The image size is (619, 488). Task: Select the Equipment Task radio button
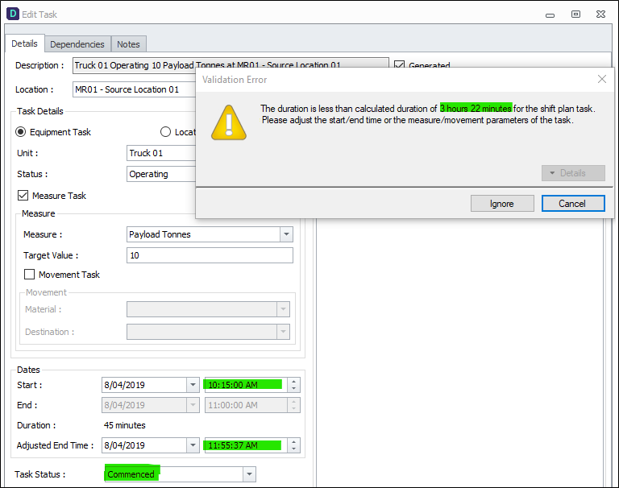pyautogui.click(x=20, y=132)
